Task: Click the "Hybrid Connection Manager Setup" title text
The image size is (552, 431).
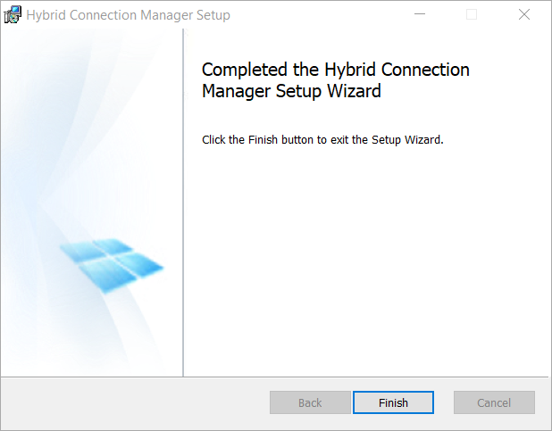Action: (129, 15)
